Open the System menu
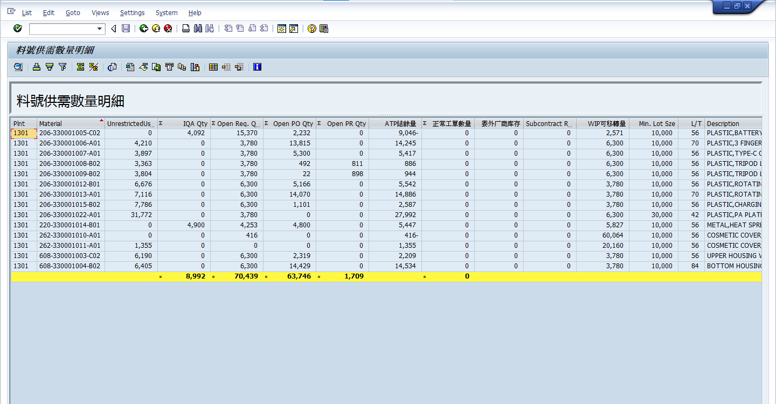This screenshot has height=404, width=776. coord(166,12)
